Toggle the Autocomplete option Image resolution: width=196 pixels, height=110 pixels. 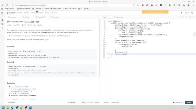click(119, 17)
